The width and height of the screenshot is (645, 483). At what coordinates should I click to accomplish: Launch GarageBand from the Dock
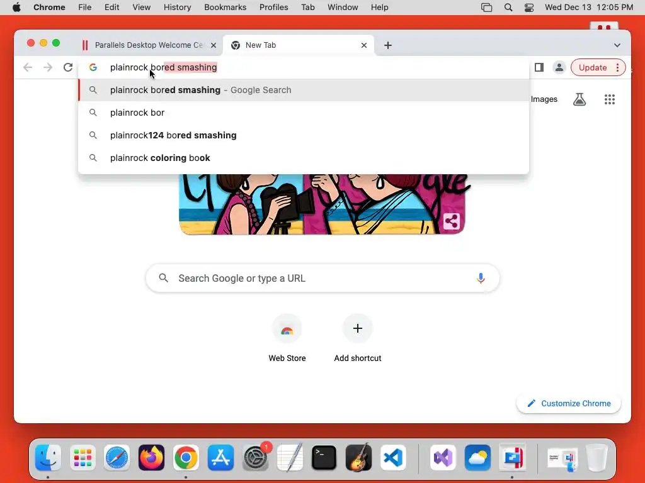tap(358, 458)
